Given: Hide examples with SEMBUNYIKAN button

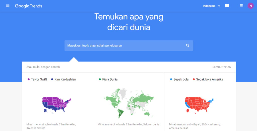Looking at the screenshot, I should [222, 67].
